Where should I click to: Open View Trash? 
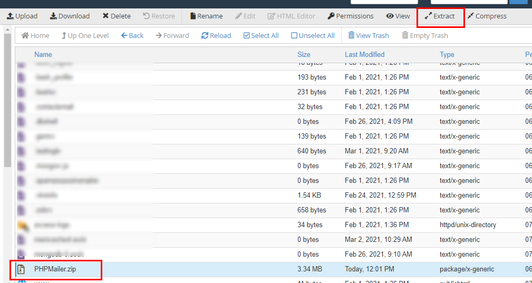[368, 36]
